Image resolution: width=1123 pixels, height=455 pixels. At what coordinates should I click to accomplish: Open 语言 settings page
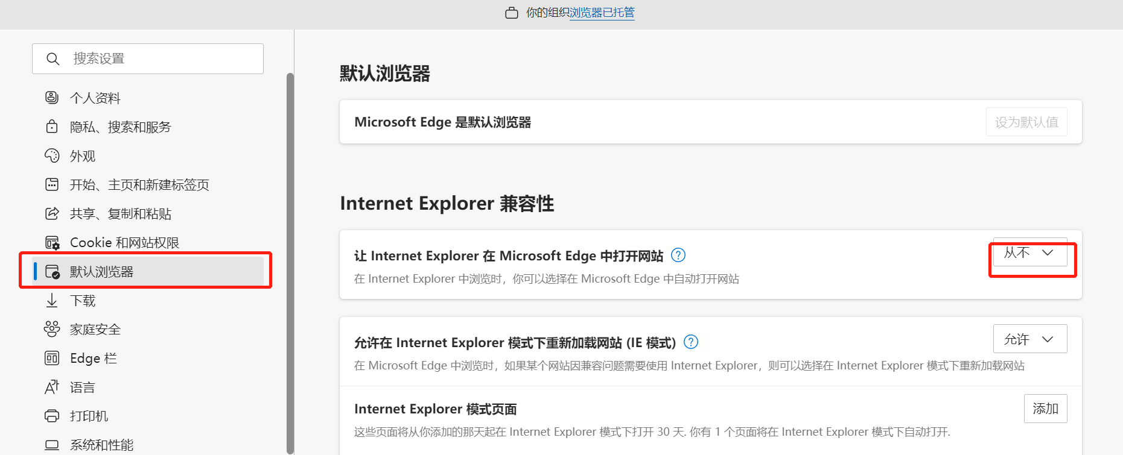pyautogui.click(x=83, y=388)
